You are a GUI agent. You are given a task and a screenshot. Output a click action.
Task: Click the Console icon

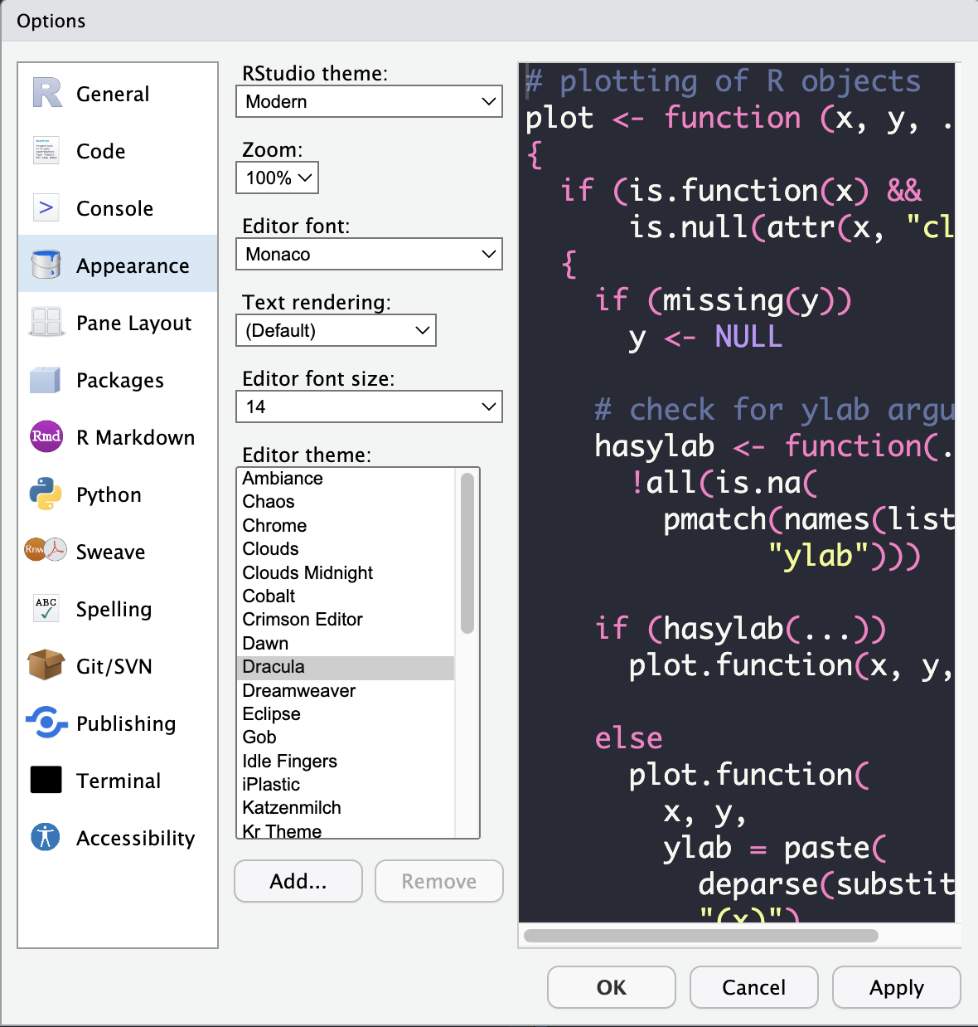point(46,207)
